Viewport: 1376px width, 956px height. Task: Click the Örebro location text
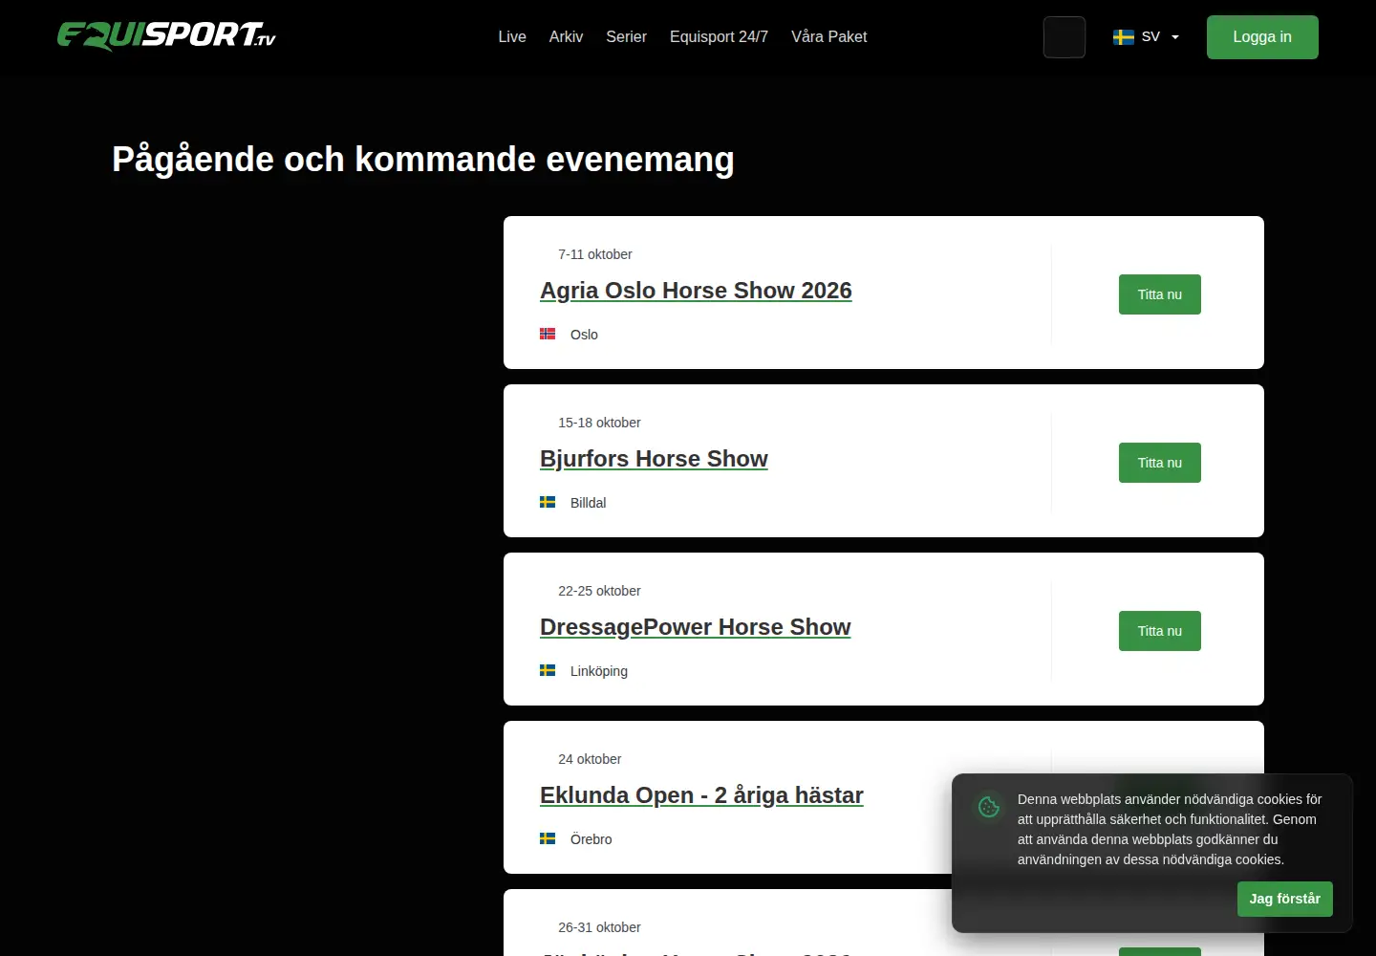coord(591,839)
